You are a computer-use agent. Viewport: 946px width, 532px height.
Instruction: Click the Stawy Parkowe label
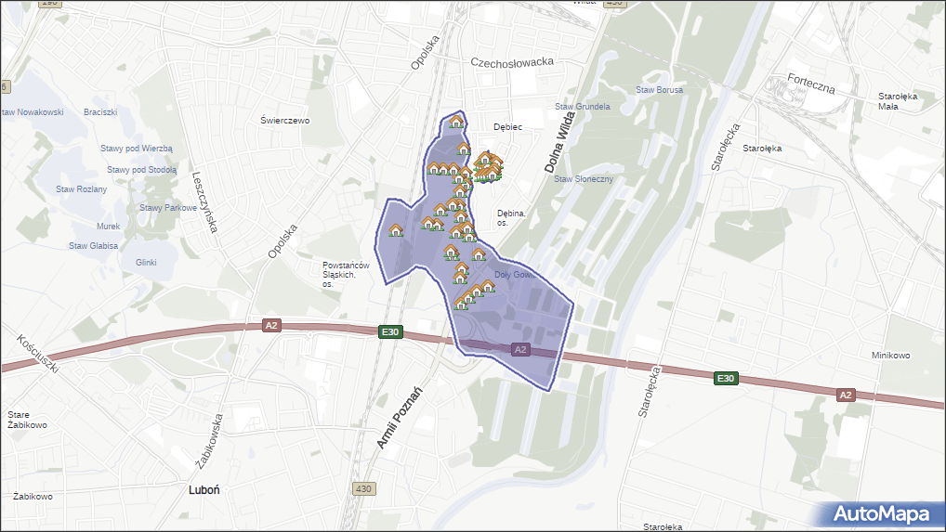coord(168,208)
